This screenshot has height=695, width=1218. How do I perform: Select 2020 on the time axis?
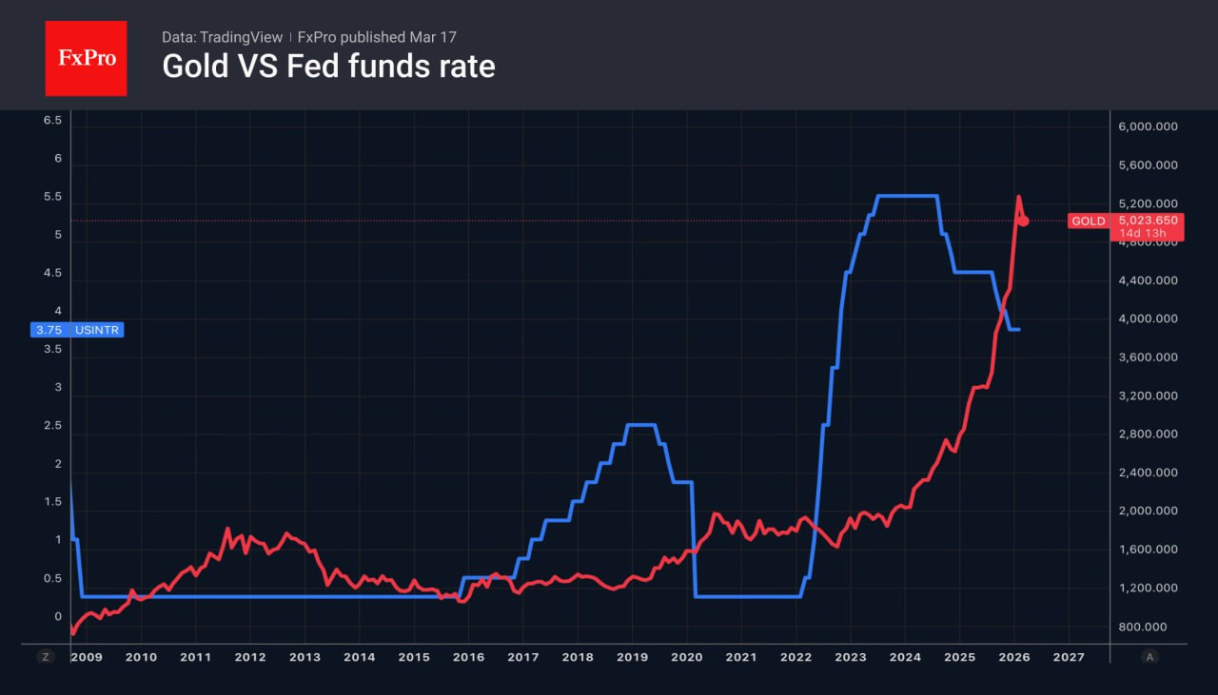tap(686, 657)
